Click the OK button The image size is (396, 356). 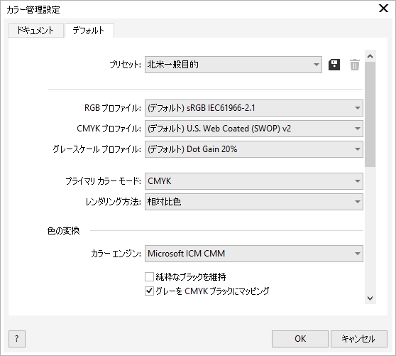(300, 339)
